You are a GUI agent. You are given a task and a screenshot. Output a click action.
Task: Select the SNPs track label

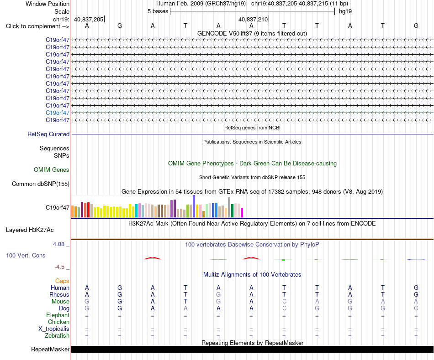coord(62,155)
